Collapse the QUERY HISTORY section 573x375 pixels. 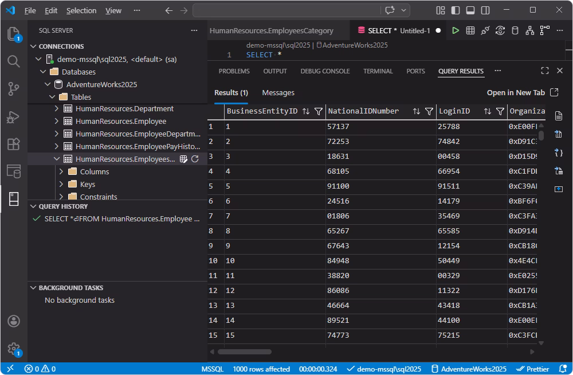pos(33,206)
